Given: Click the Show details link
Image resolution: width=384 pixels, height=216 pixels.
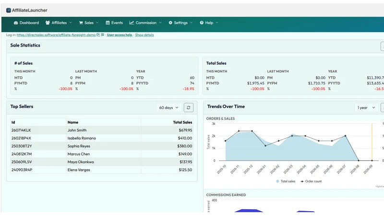Looking at the screenshot, I should (144, 35).
